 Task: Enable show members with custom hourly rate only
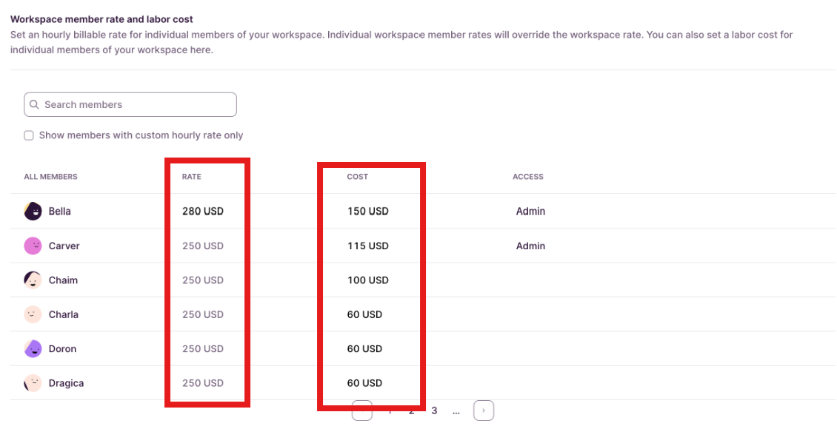tap(28, 135)
